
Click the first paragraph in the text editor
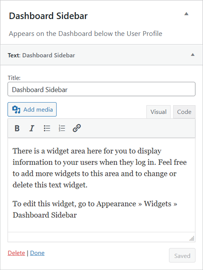100,168
